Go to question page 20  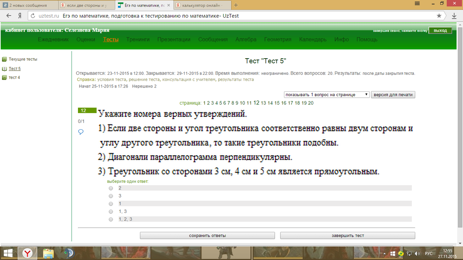[311, 103]
